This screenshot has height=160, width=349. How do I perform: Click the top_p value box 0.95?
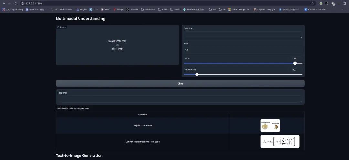click(295, 58)
